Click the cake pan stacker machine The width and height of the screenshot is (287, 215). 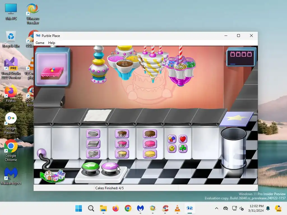[98, 64]
